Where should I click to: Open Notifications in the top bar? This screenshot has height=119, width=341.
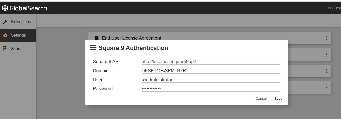(x=334, y=8)
